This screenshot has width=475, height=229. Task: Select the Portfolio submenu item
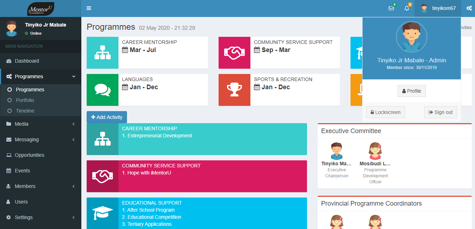(x=25, y=100)
